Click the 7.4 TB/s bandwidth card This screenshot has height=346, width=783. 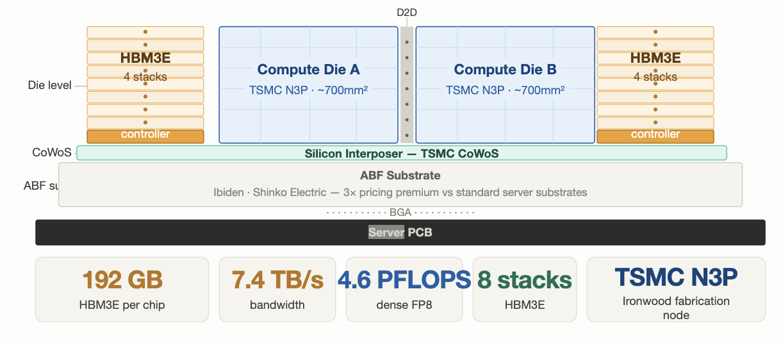pyautogui.click(x=278, y=289)
